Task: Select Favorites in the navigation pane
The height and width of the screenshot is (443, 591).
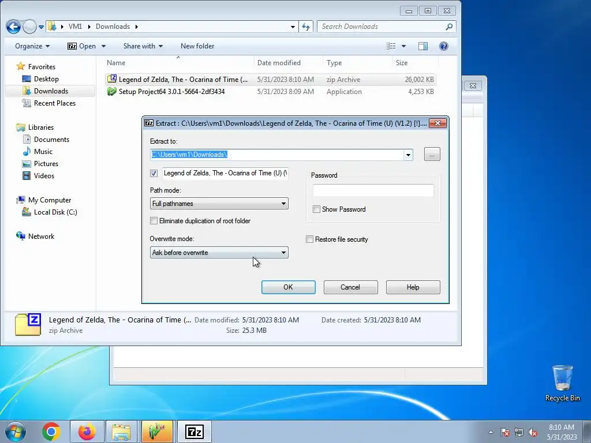Action: (42, 67)
